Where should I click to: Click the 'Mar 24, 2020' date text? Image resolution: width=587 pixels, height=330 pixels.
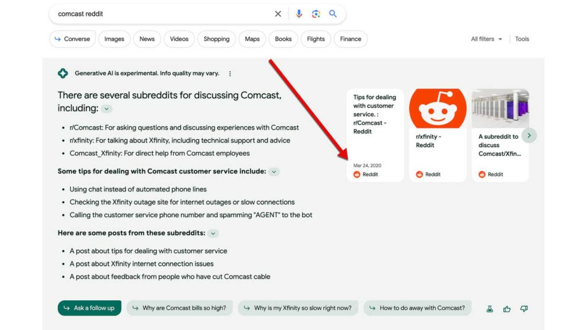[367, 166]
